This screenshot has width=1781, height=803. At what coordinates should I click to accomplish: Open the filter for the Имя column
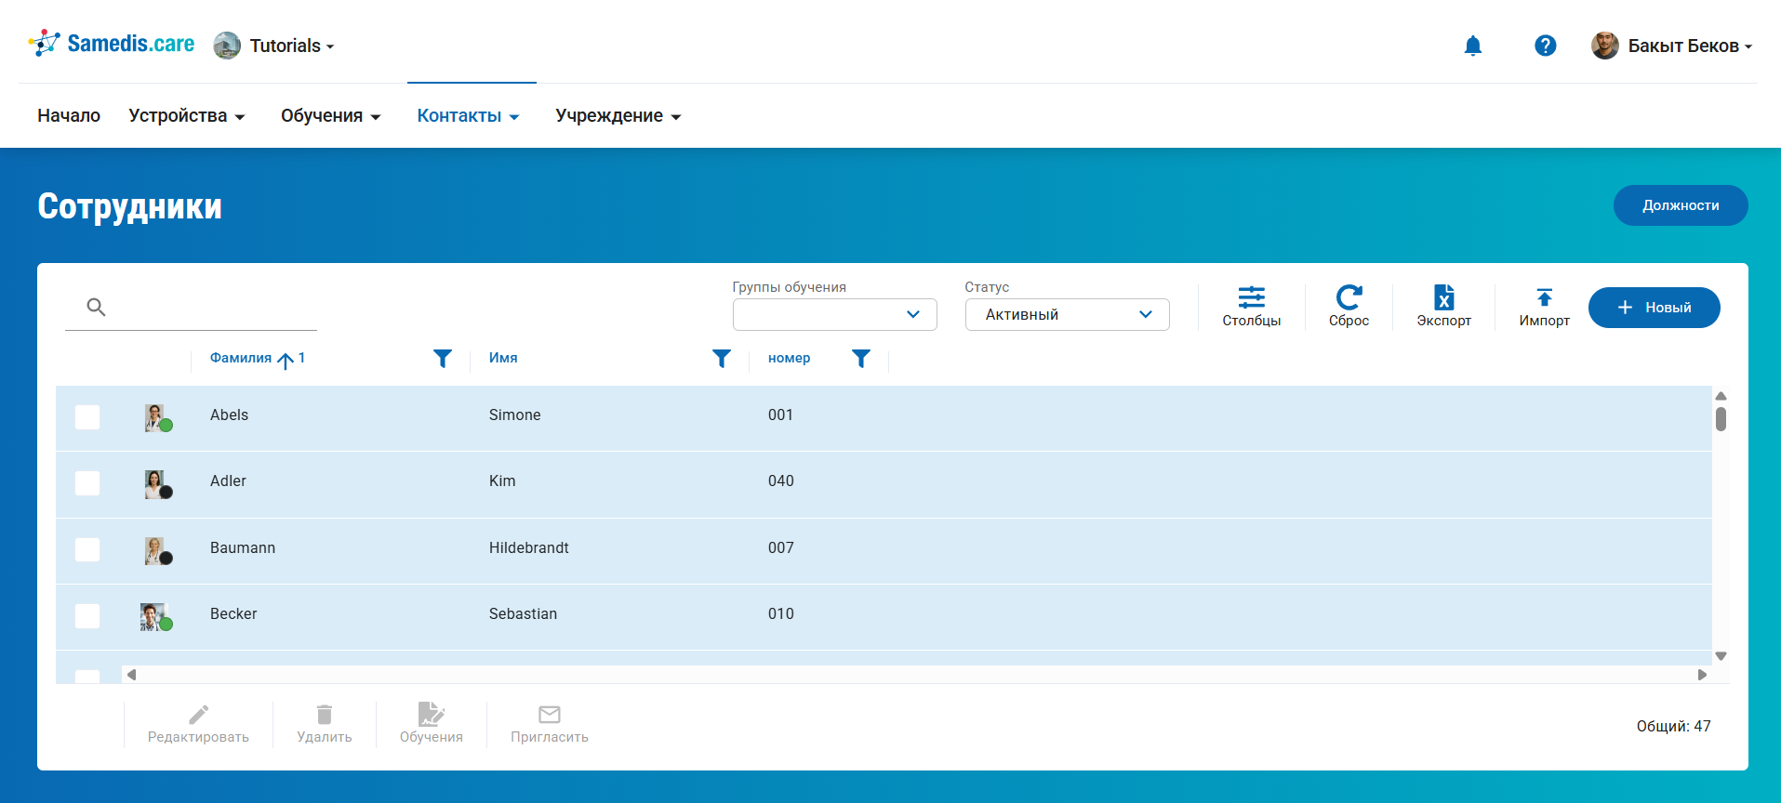tap(722, 359)
